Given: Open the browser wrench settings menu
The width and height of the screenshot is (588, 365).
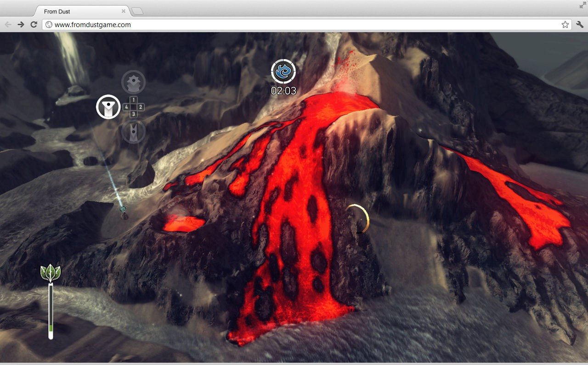Looking at the screenshot, I should 580,25.
